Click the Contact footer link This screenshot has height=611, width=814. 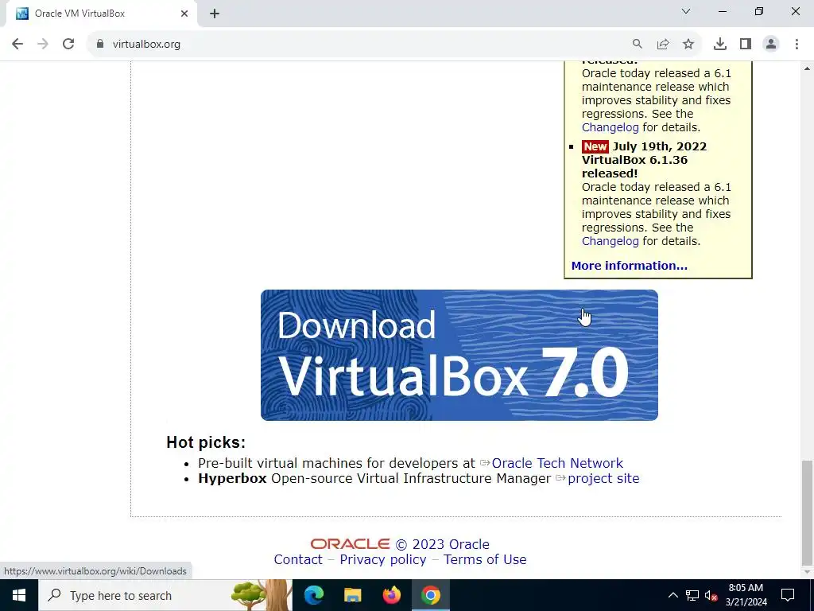point(298,559)
